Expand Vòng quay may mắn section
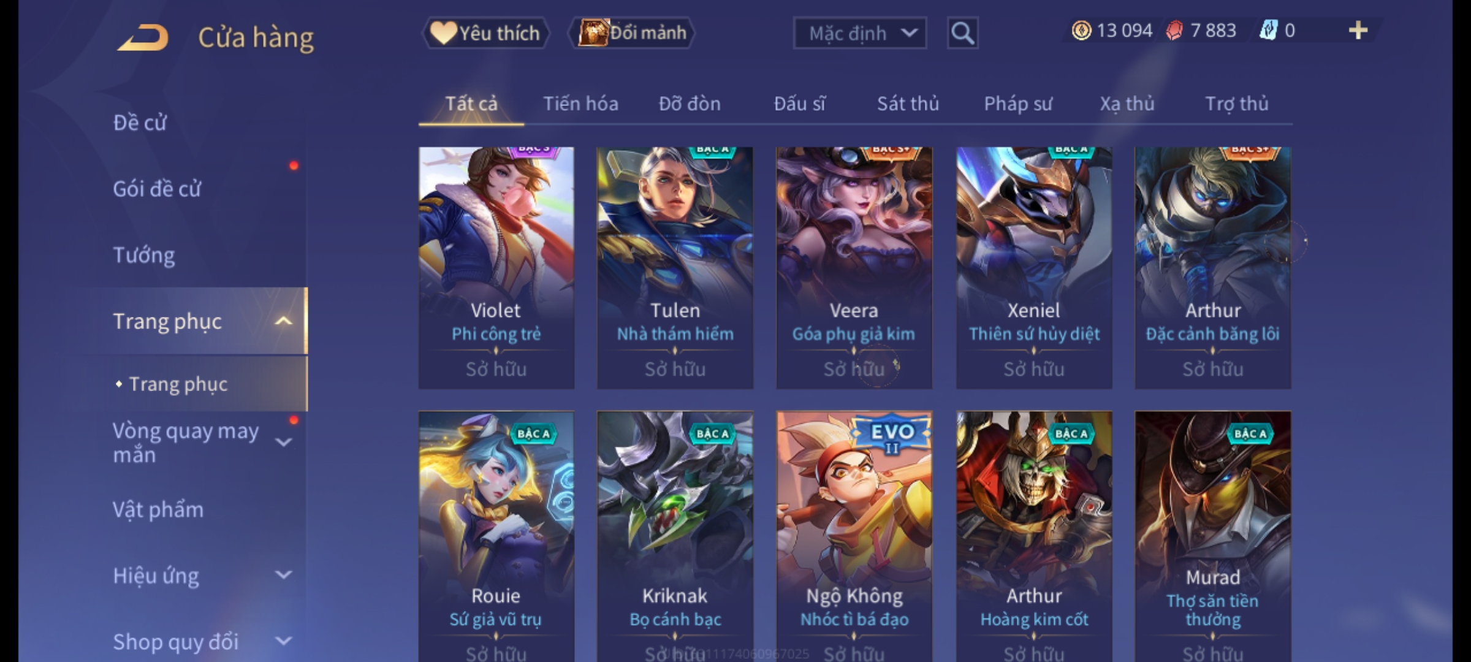 pos(283,442)
